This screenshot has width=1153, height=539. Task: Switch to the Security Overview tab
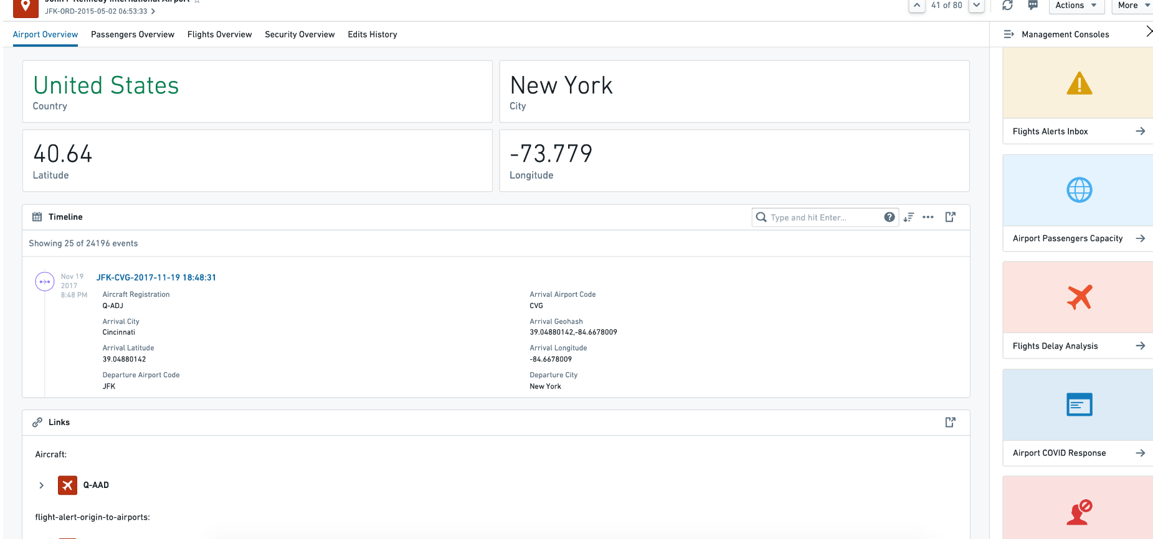[x=300, y=35]
